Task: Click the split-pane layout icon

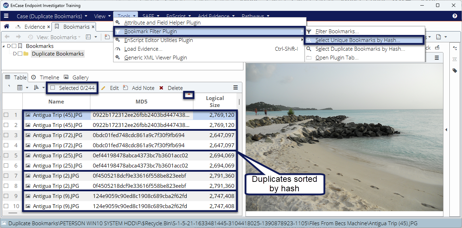Action: tap(88, 37)
